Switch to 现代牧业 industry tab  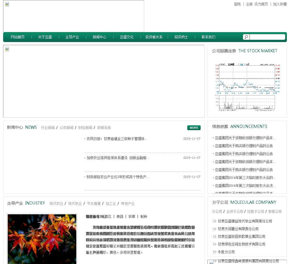(75, 203)
